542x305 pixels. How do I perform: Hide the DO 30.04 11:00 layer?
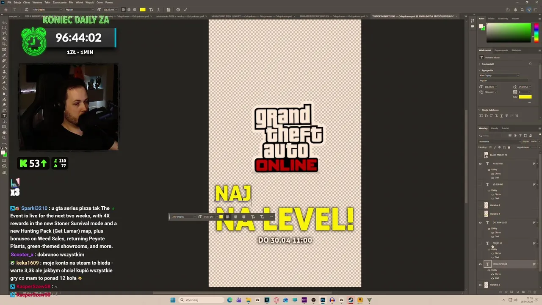[480, 222]
